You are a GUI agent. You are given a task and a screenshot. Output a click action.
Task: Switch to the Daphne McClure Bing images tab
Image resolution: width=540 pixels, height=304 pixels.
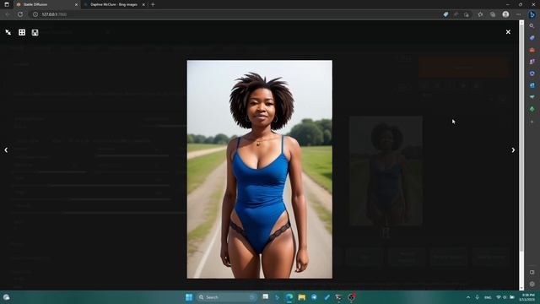point(114,4)
